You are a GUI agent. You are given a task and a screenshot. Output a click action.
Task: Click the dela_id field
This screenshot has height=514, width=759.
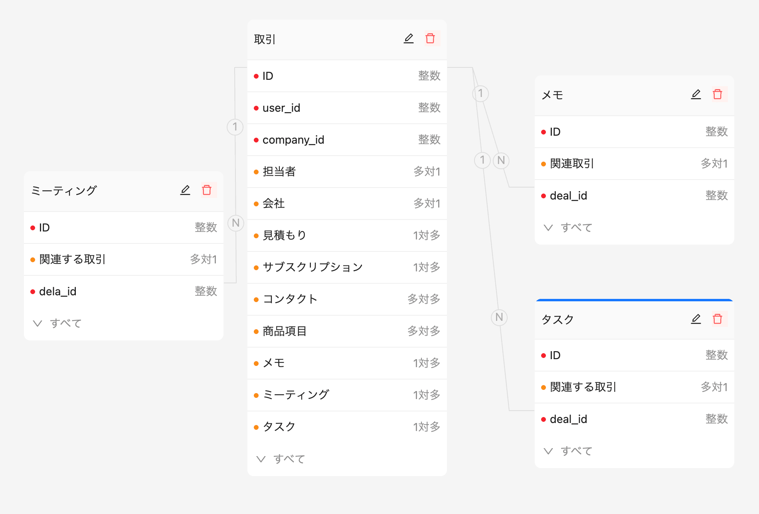point(124,291)
